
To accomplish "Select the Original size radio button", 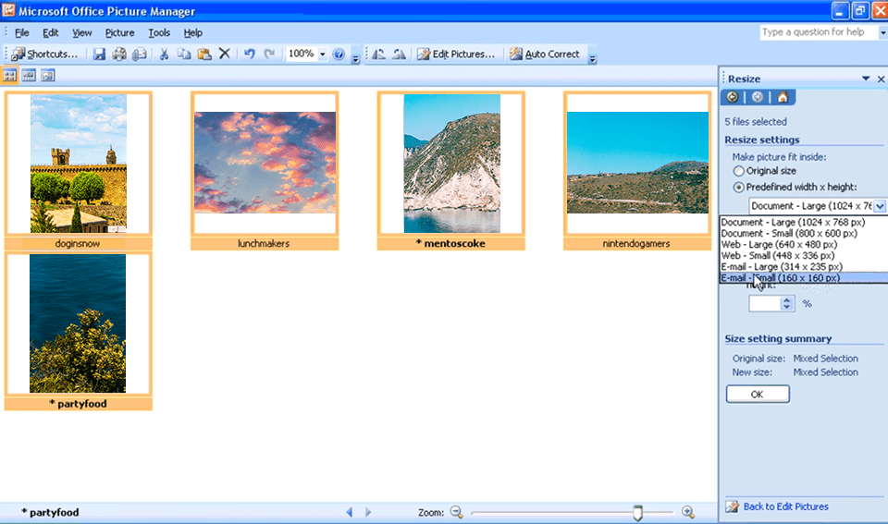I will [738, 171].
